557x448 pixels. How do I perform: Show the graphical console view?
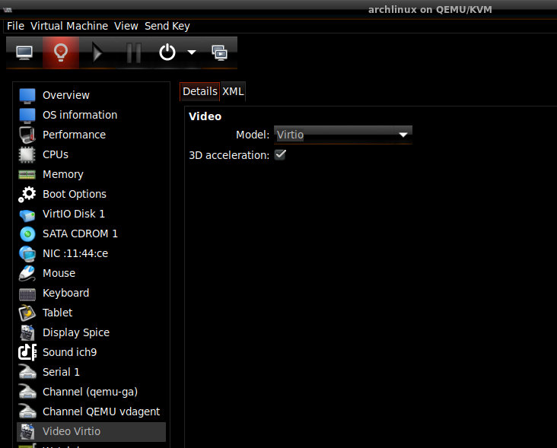[24, 52]
